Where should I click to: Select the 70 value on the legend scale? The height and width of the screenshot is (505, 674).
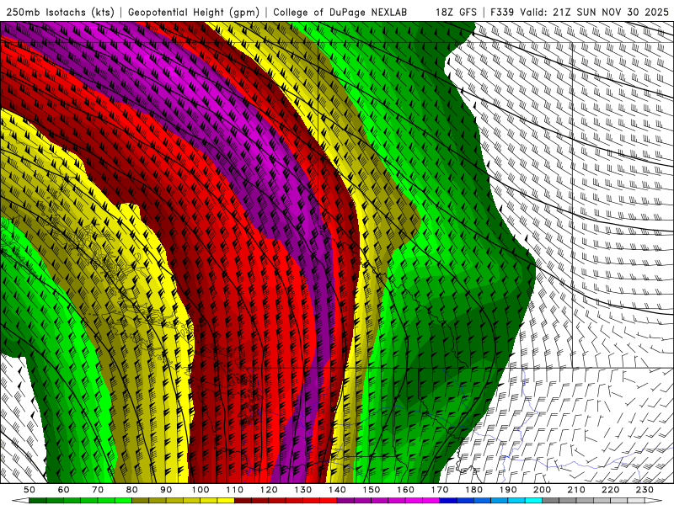click(x=98, y=490)
